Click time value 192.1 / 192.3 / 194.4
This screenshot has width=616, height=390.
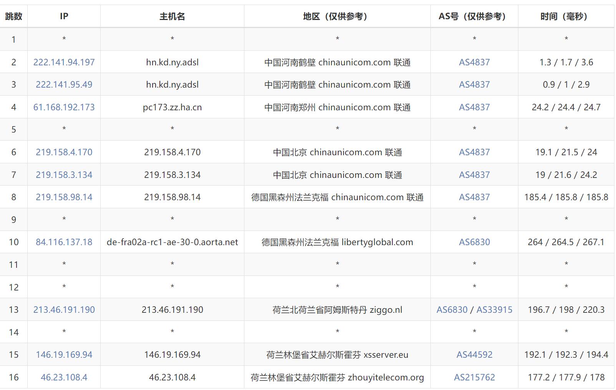[x=566, y=355]
